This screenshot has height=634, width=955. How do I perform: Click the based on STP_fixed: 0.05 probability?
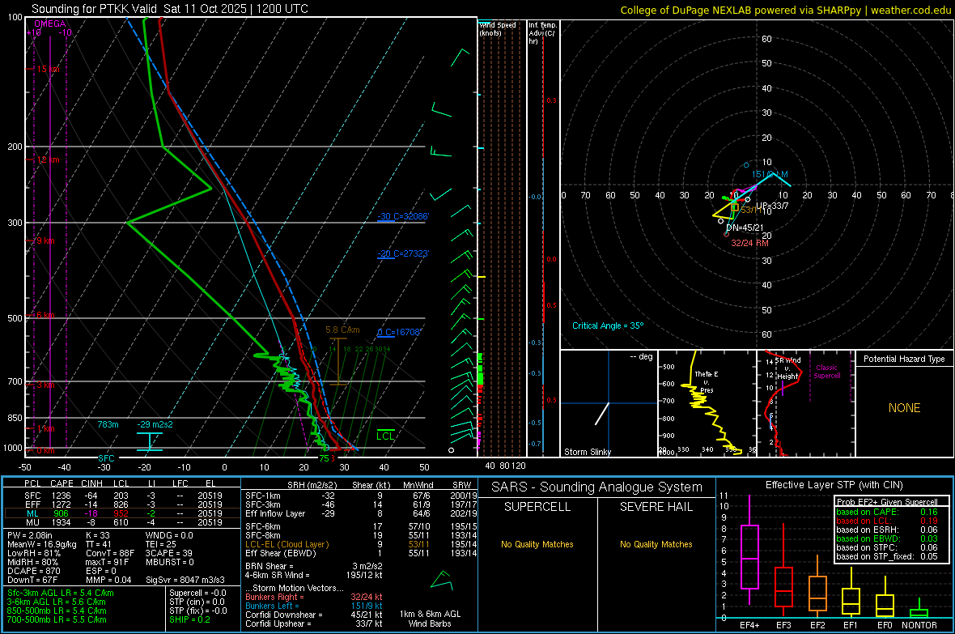click(887, 556)
